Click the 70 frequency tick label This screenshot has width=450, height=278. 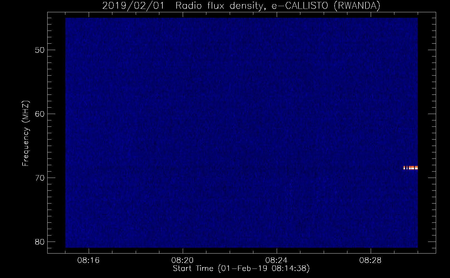40,178
